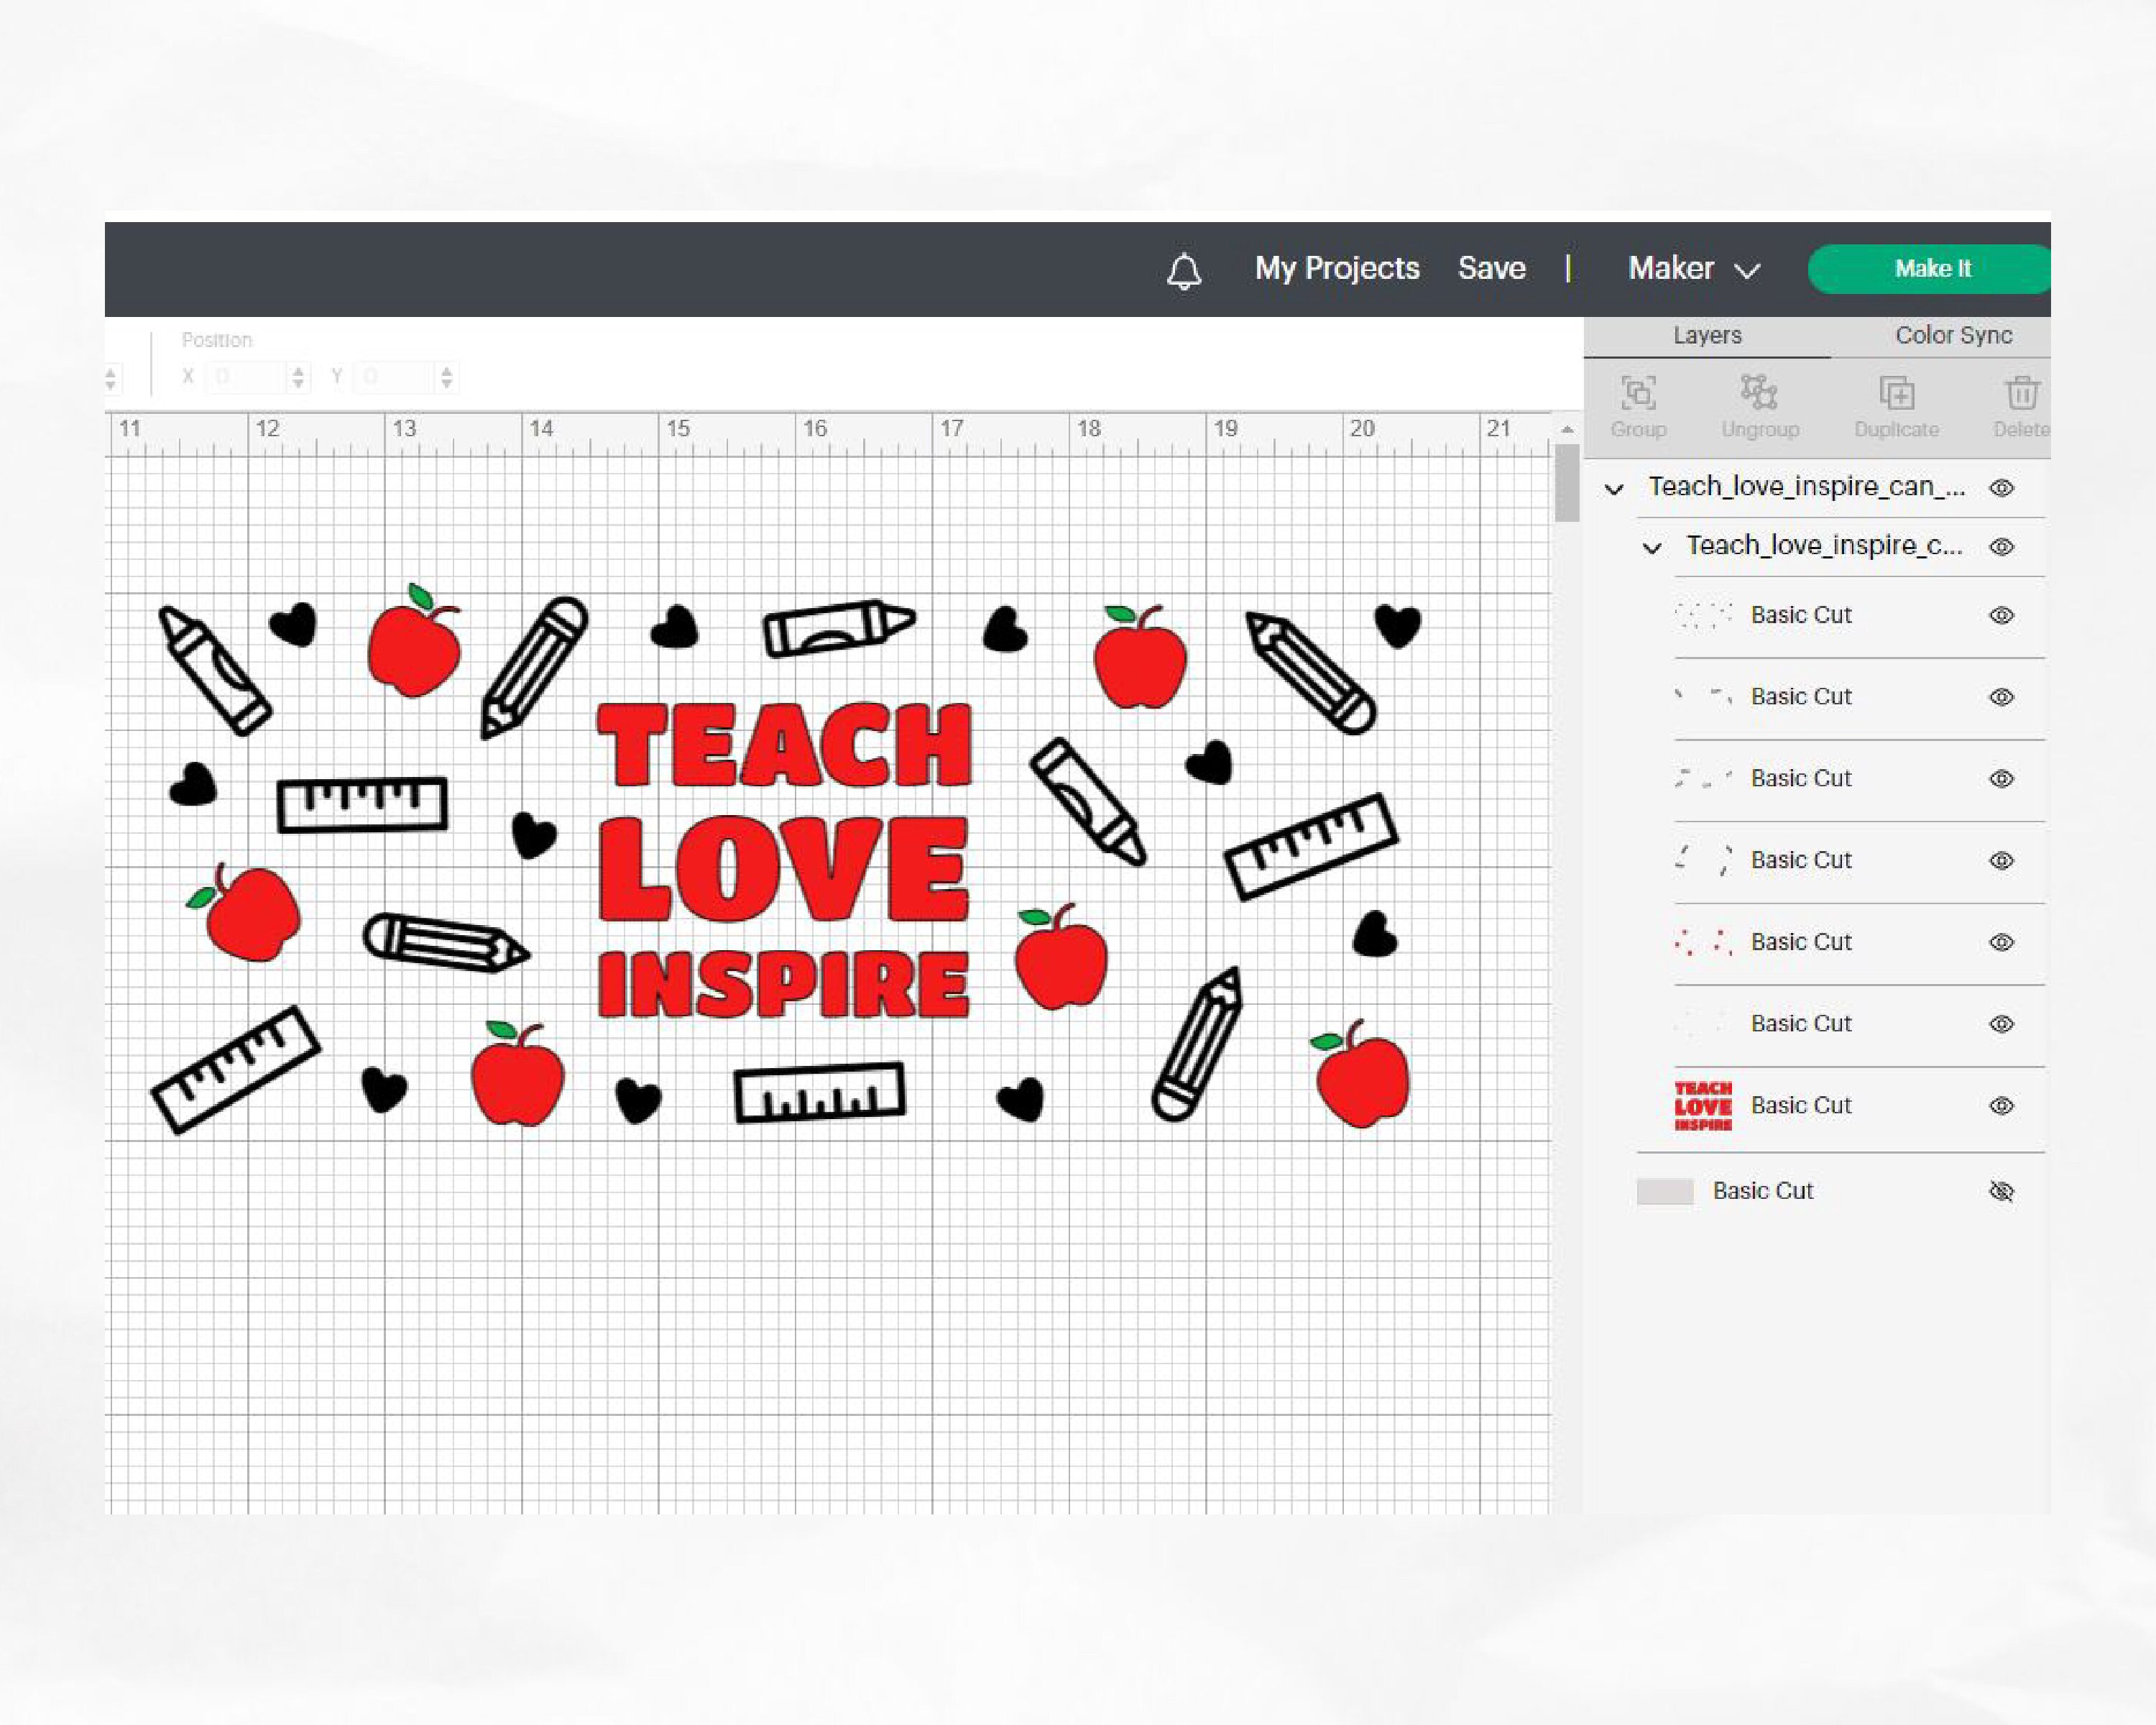Click the Position Y stepper arrows
Screen dimensions: 2156x1725
447,377
